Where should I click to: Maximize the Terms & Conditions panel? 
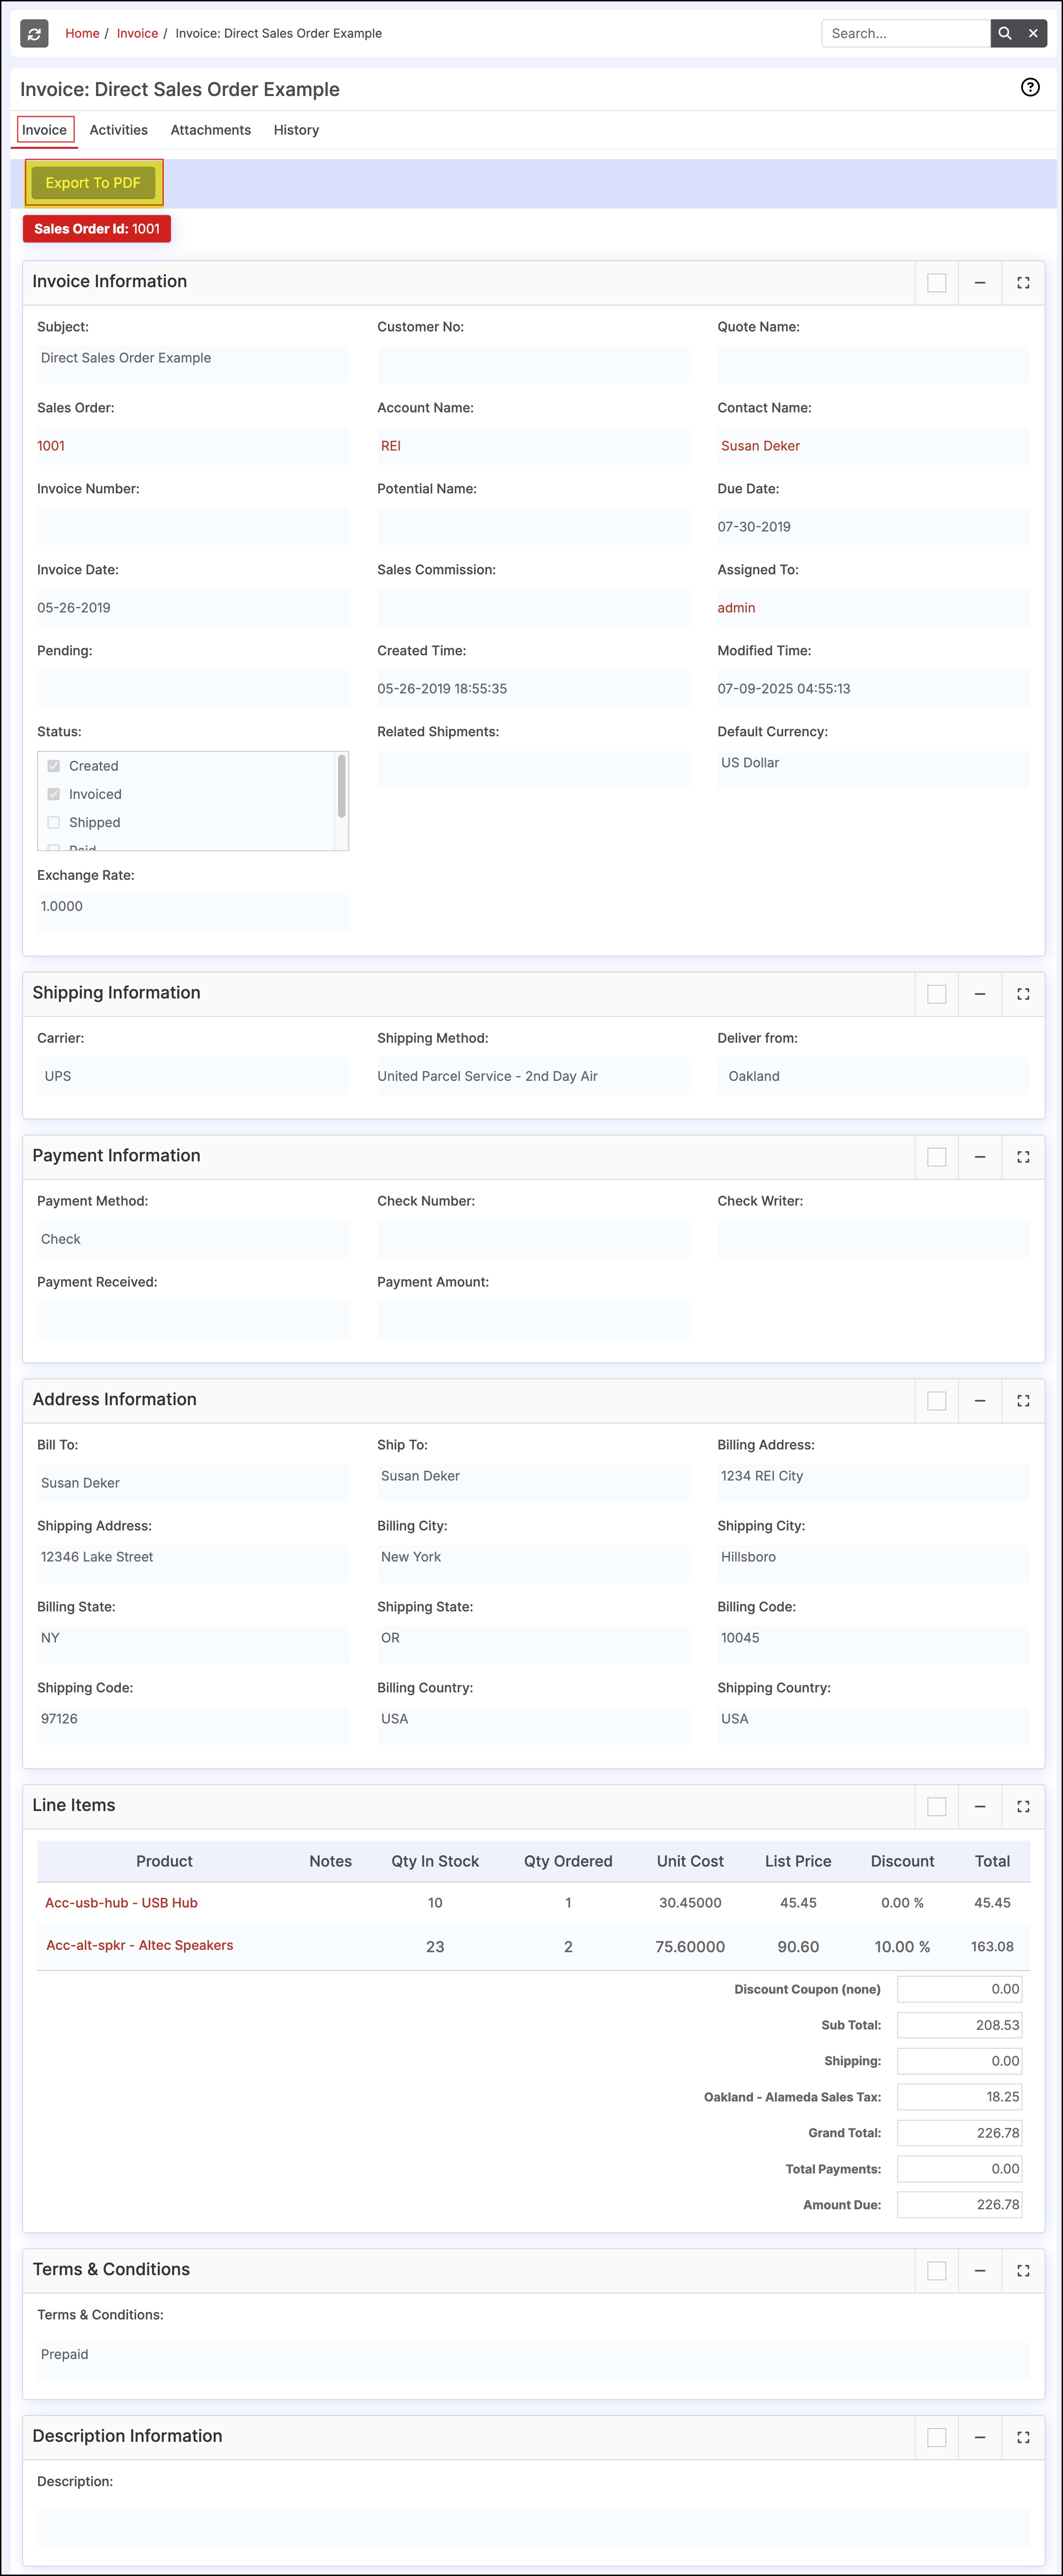click(x=1022, y=2271)
